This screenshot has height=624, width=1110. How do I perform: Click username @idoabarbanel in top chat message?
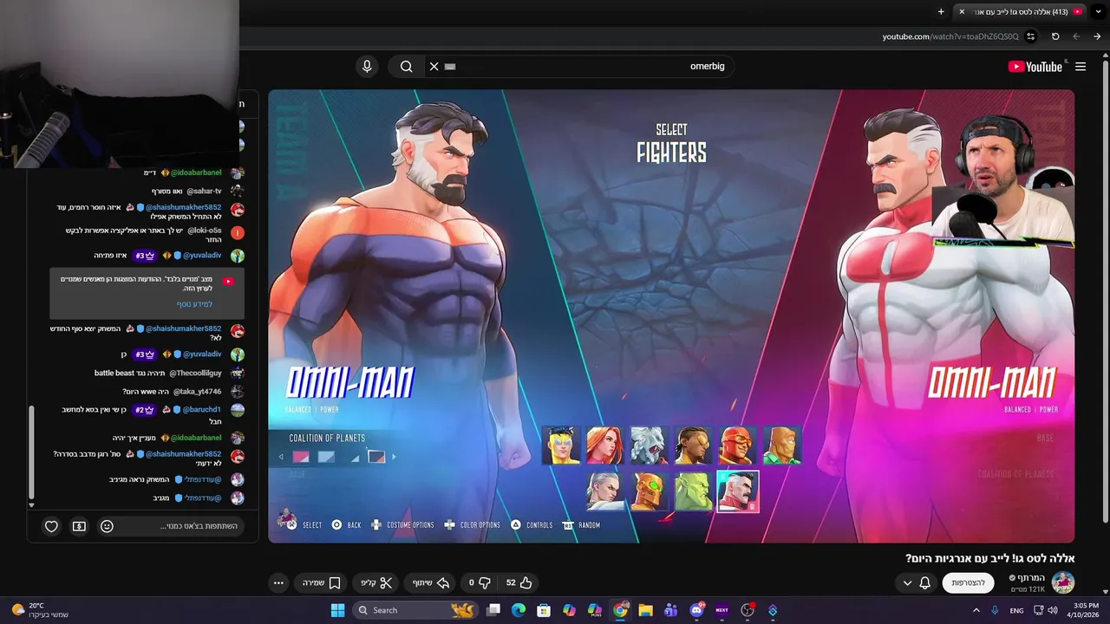point(196,172)
